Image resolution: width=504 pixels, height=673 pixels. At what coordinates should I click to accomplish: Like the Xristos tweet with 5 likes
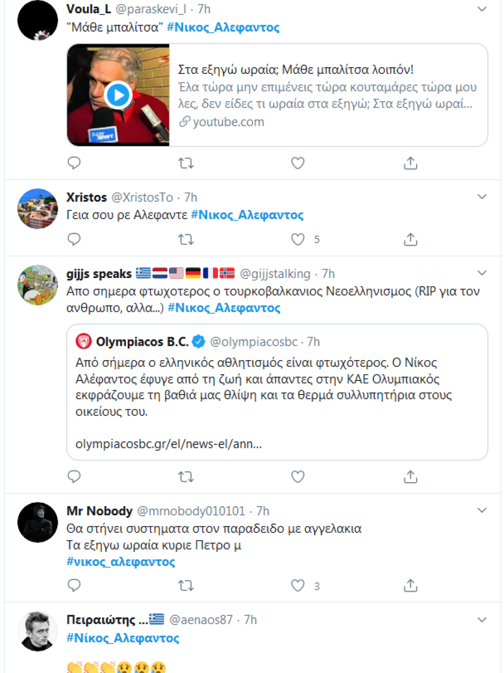point(298,239)
